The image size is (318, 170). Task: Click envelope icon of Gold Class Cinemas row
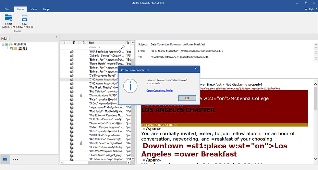coord(72,119)
